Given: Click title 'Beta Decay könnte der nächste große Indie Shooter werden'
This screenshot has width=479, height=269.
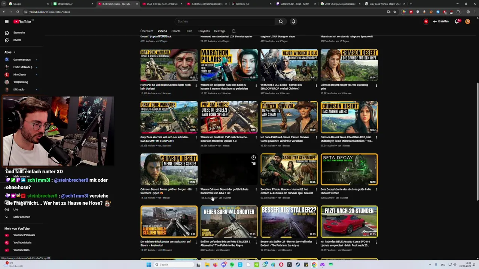Looking at the screenshot, I should pyautogui.click(x=346, y=191).
